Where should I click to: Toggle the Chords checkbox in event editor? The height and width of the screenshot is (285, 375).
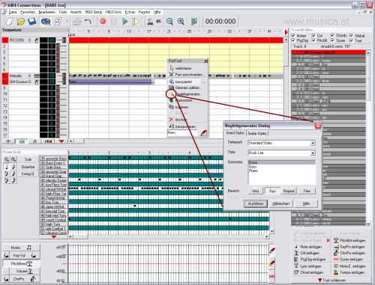332,35
